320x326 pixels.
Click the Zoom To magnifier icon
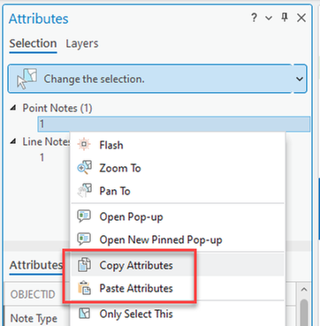pyautogui.click(x=84, y=168)
